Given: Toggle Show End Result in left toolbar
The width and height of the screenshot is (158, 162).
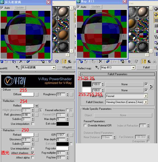Looking at the screenshot, I should pyautogui.click(x=64, y=62).
